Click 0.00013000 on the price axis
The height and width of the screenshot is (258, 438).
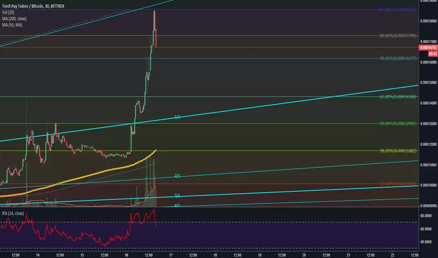pyautogui.click(x=428, y=124)
